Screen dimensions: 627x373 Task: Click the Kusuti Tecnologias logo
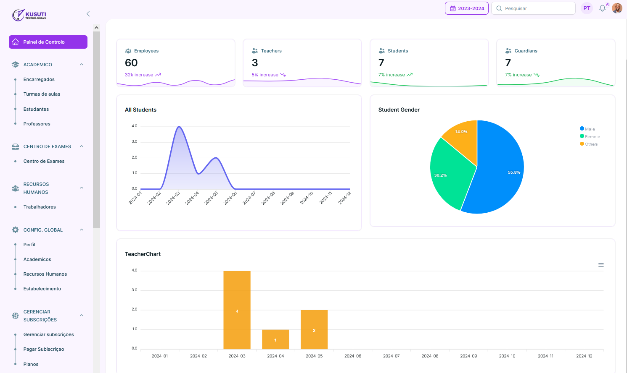pos(29,15)
